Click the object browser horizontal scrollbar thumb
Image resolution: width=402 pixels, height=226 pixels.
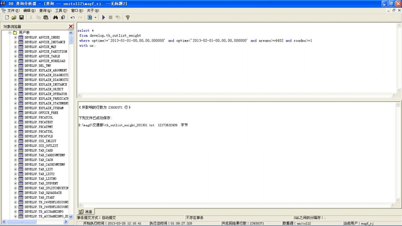point(22,222)
